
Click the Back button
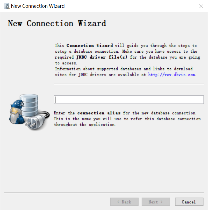coord(124,202)
